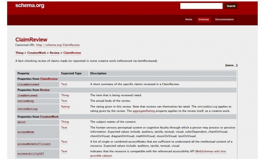
Task: Open CreativeWork in 'Properties from' header
Action: [49, 117]
